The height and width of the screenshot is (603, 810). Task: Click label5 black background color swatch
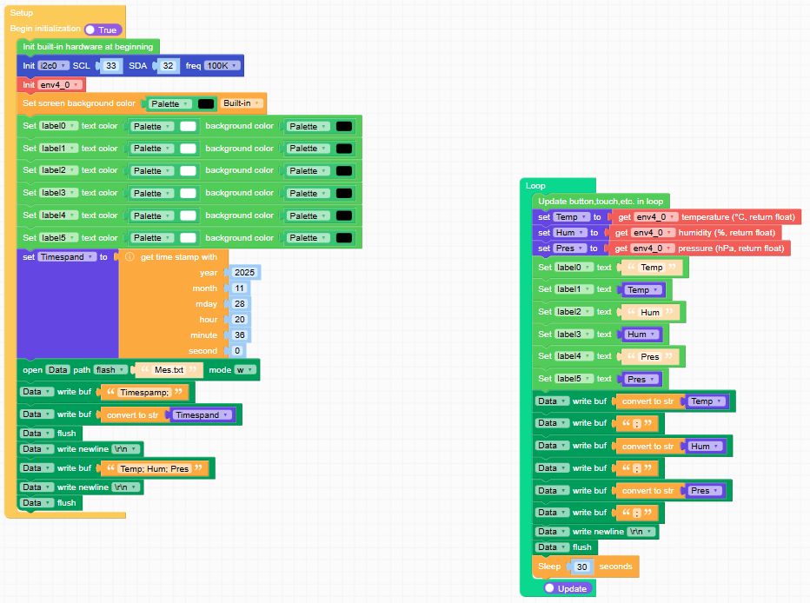344,238
